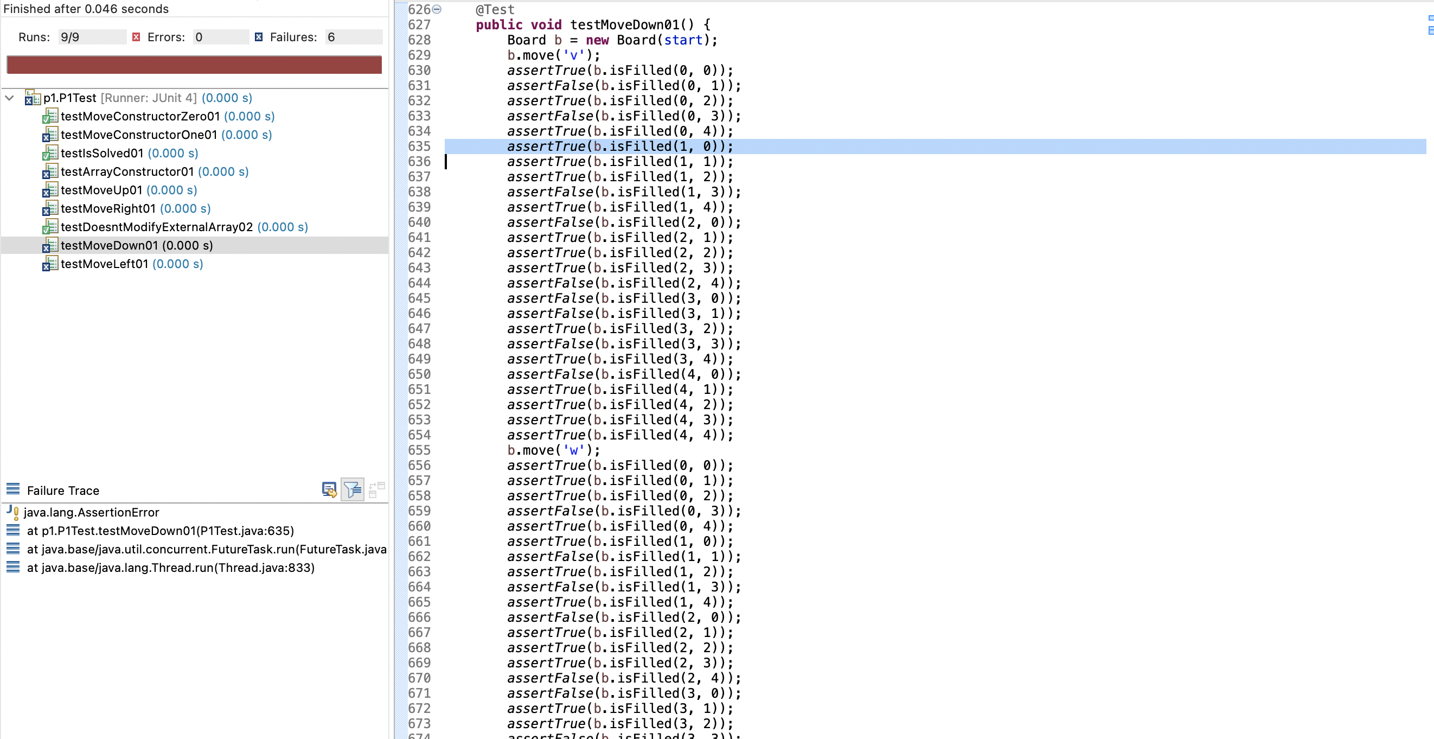
Task: Click the Failures count field
Action: [x=353, y=37]
